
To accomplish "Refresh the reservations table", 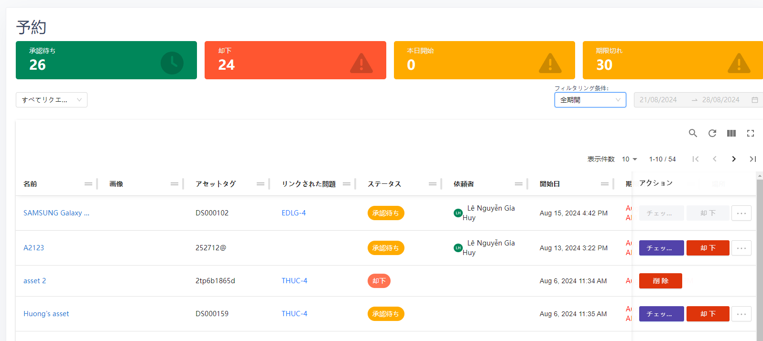I will 712,133.
